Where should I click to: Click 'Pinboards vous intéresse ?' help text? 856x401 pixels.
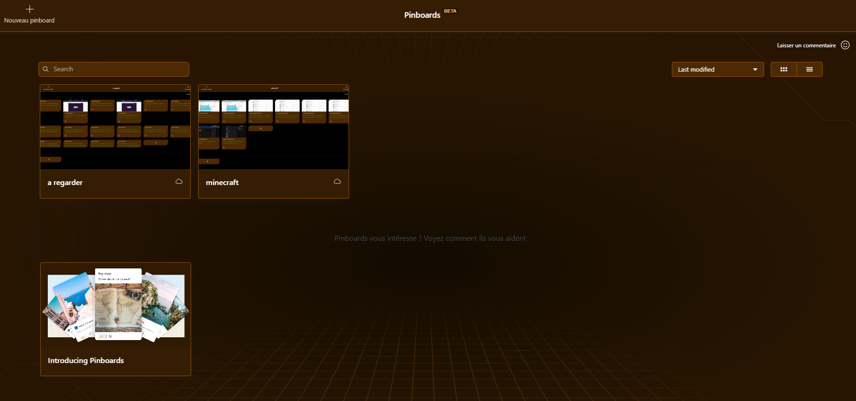430,238
